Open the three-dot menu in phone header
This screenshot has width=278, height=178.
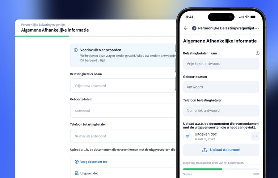[x=257, y=28]
